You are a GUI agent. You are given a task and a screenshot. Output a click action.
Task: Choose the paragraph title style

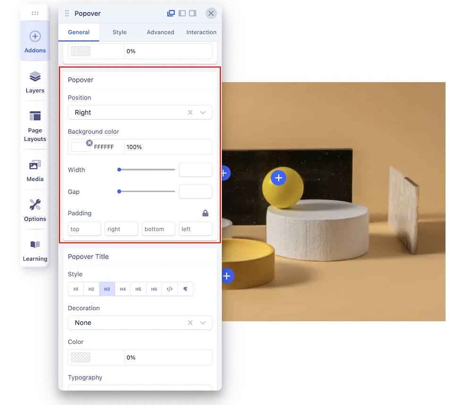(185, 289)
